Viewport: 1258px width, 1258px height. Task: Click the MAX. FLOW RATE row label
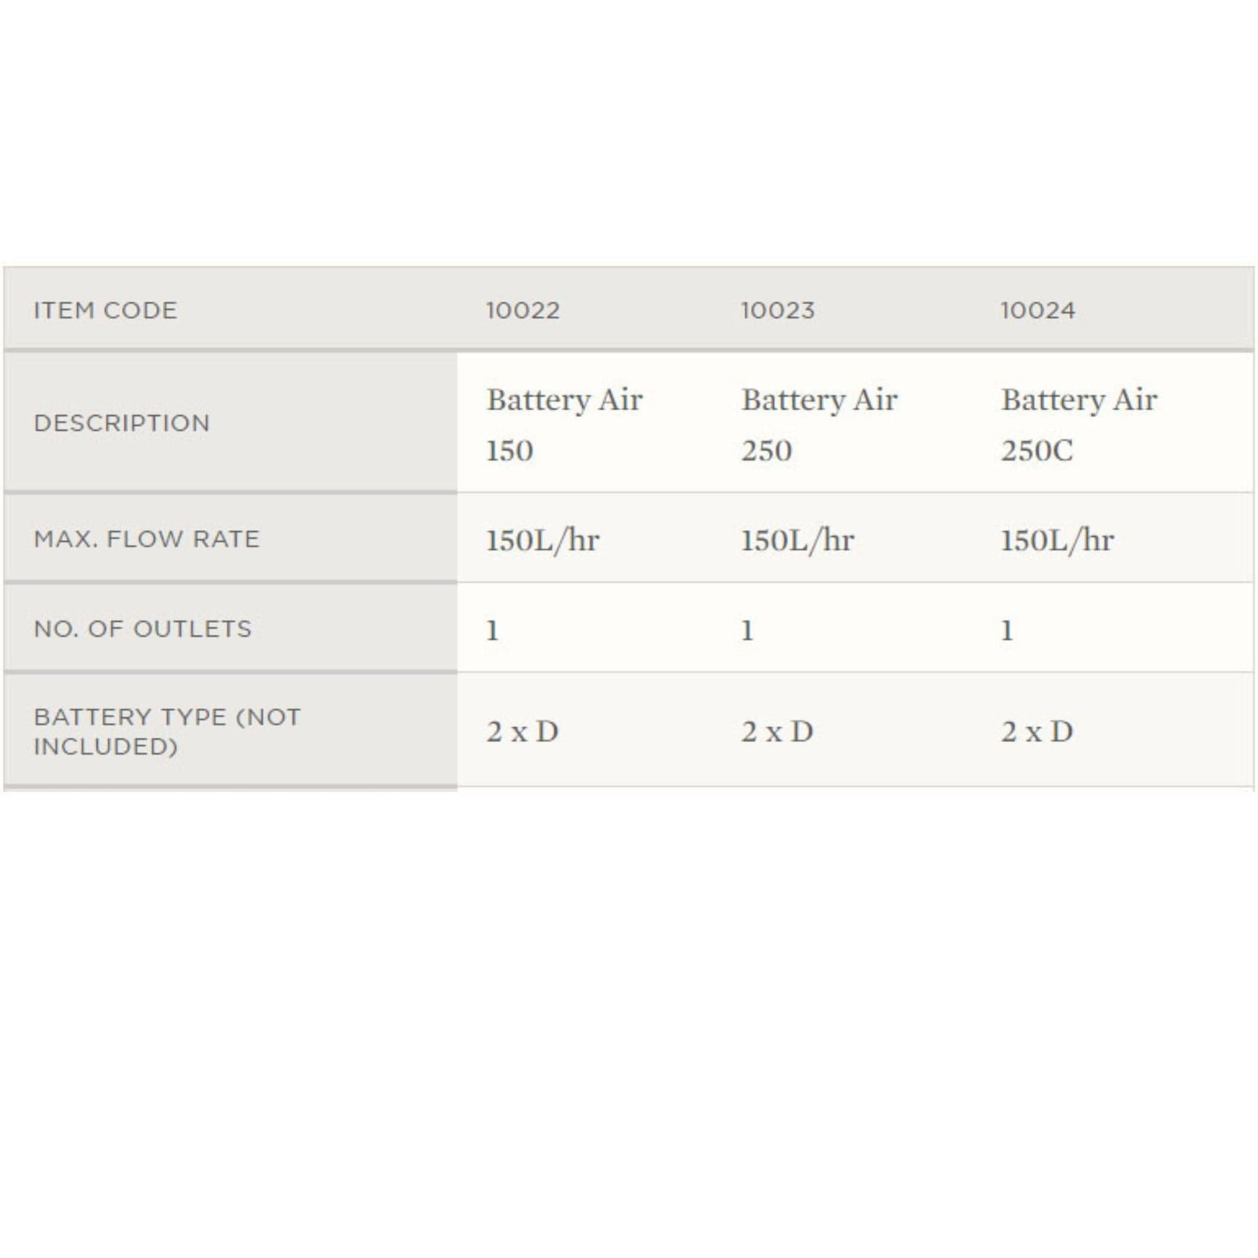[147, 539]
